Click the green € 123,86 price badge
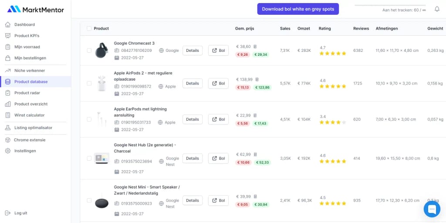Viewport: 446px width, 223px height. click(262, 88)
